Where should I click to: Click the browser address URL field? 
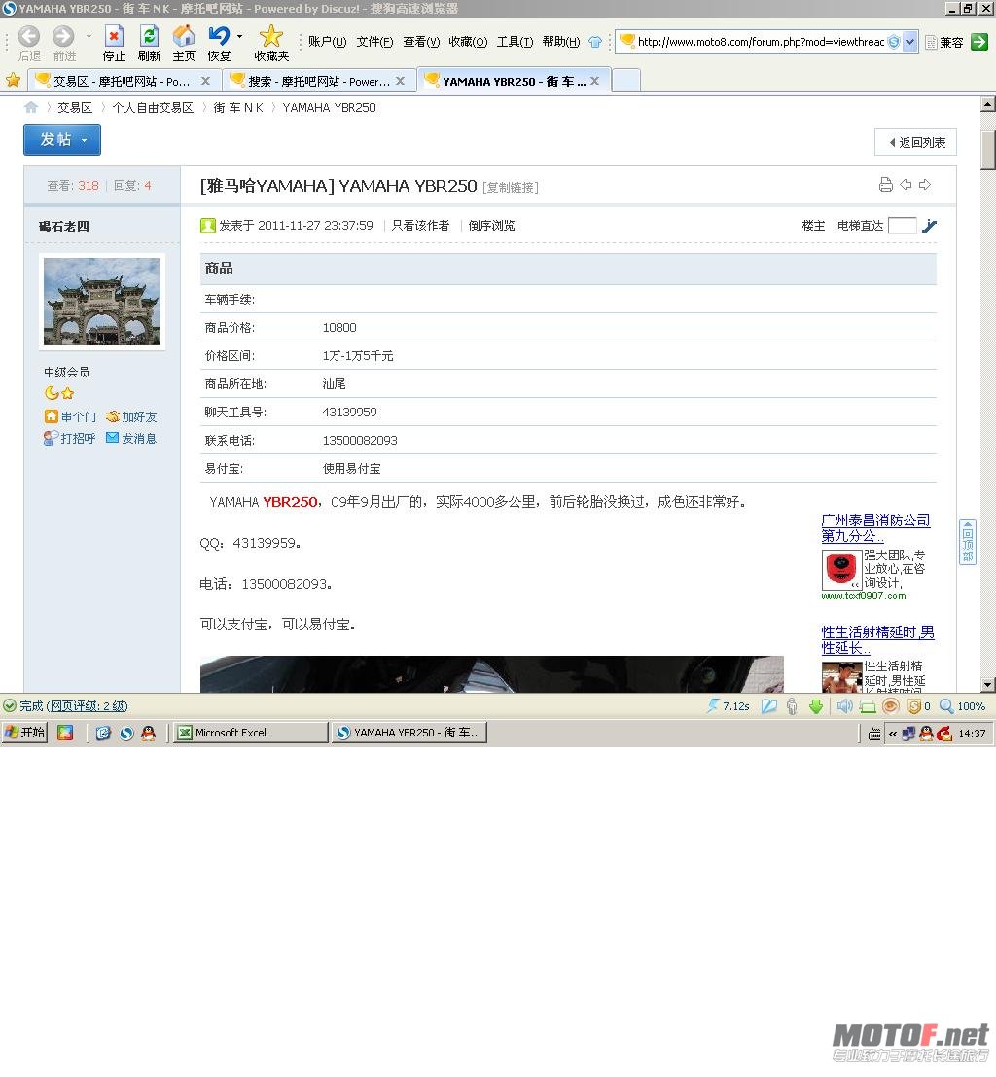(761, 42)
